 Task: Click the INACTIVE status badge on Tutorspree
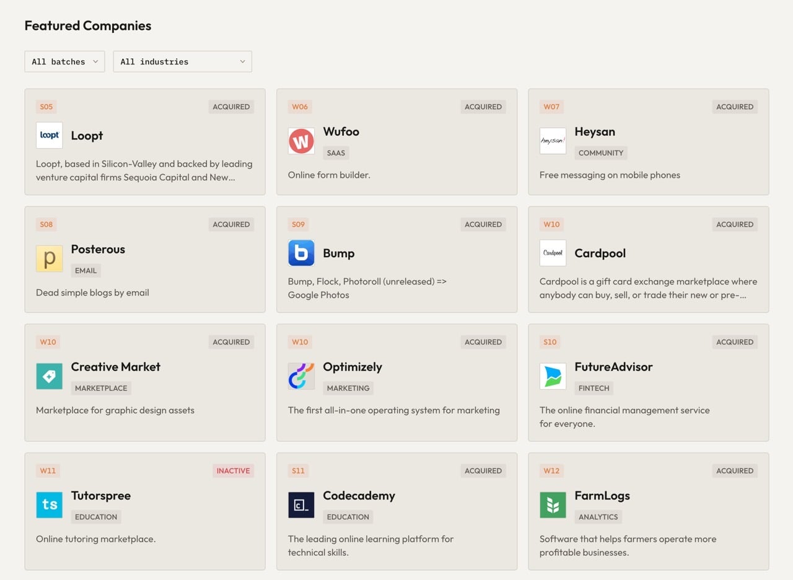234,470
